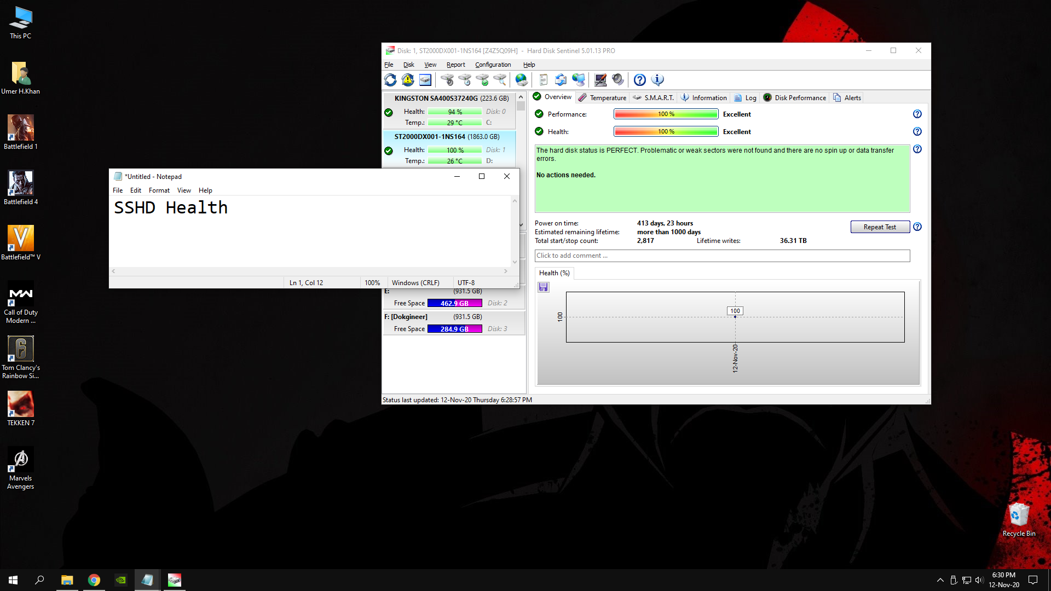
Task: Click the Windows Start button
Action: pyautogui.click(x=13, y=580)
